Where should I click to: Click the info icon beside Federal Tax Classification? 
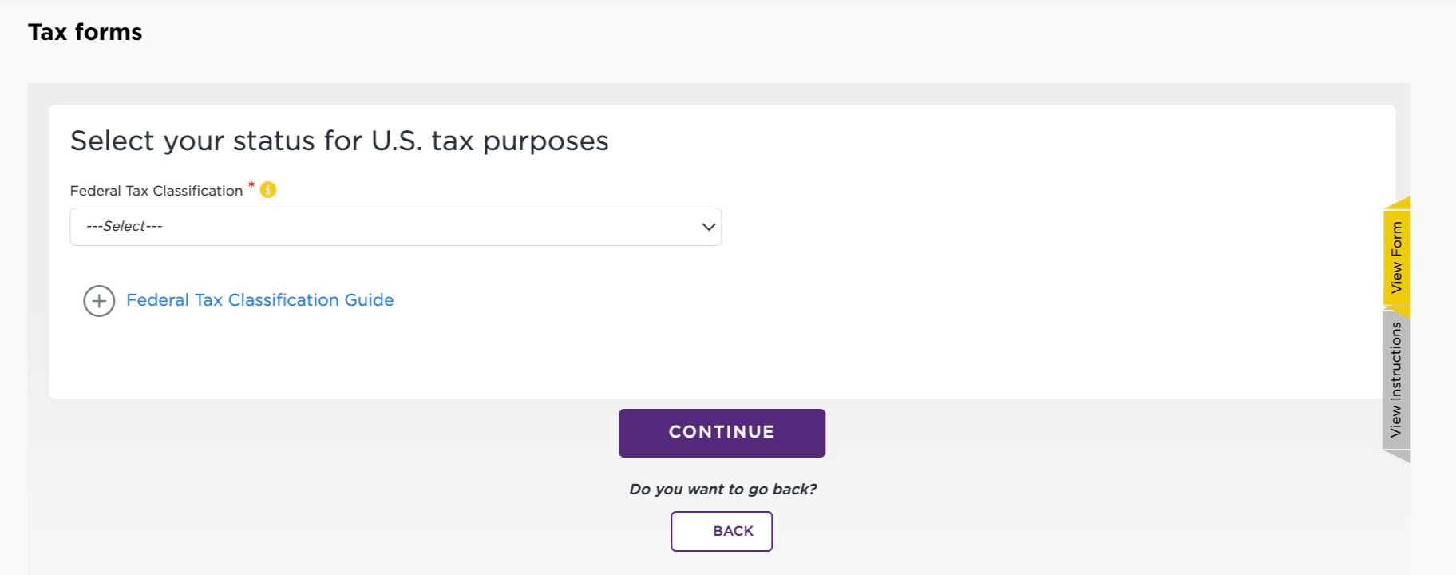coord(267,190)
